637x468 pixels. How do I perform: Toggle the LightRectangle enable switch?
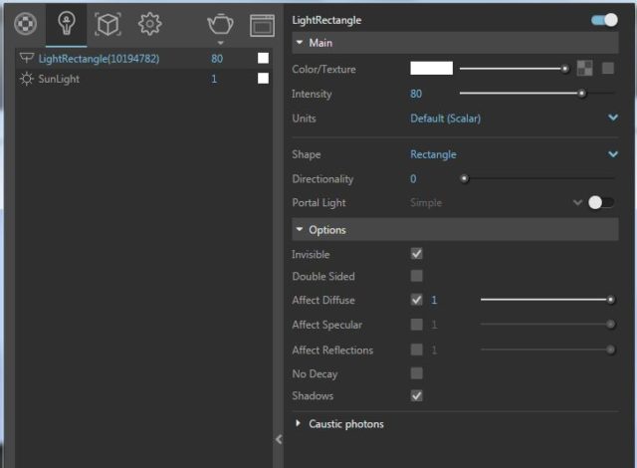[x=603, y=20]
